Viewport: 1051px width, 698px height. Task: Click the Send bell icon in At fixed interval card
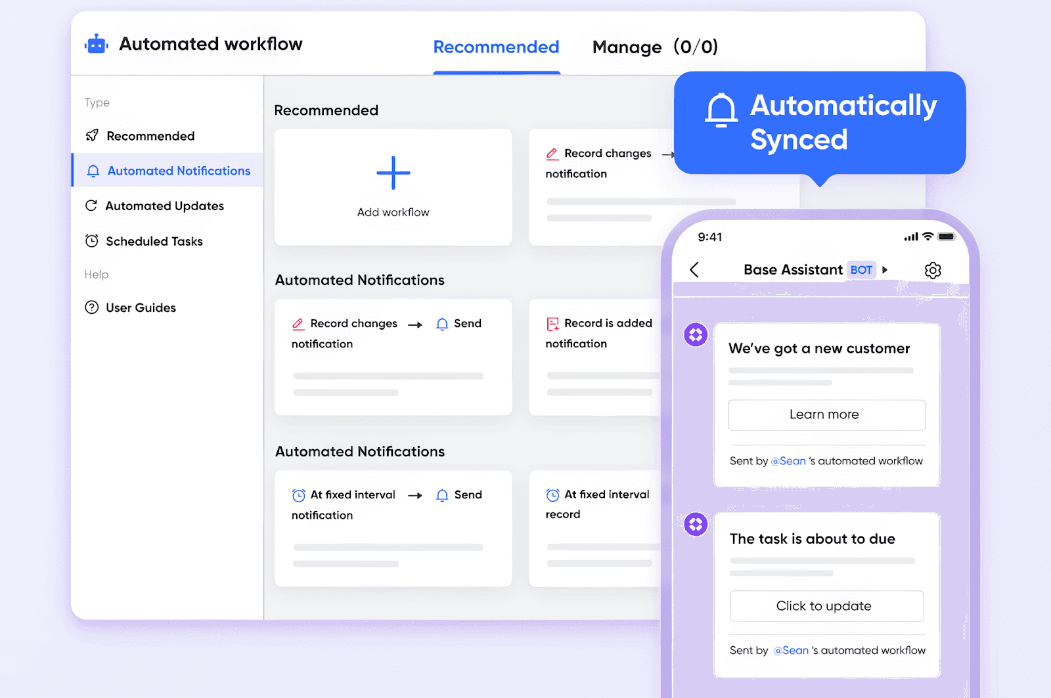pyautogui.click(x=442, y=495)
